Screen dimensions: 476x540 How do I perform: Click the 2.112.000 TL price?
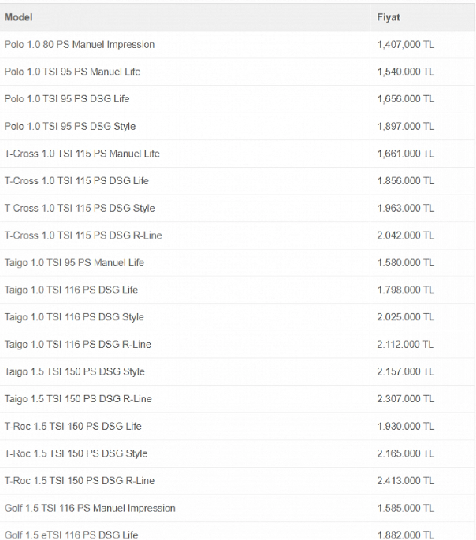405,345
